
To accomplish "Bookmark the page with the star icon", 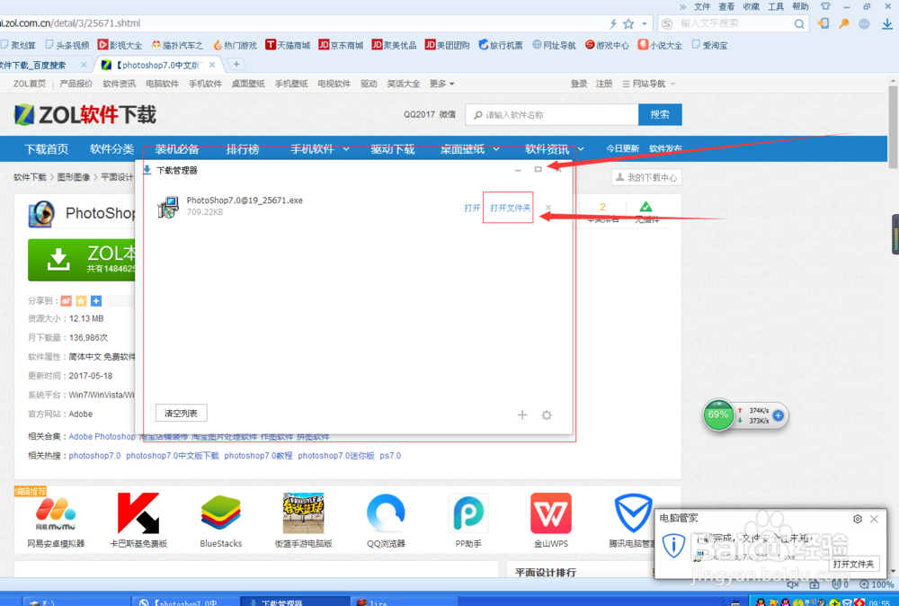I will 629,23.
